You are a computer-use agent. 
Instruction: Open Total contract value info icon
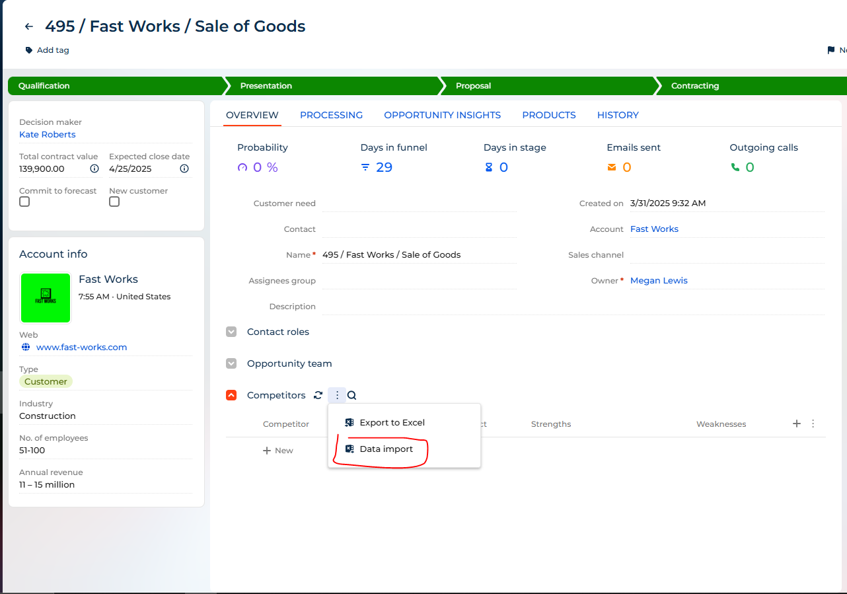(x=94, y=168)
